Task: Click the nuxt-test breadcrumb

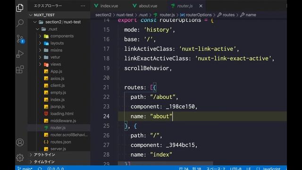Action: coord(125,15)
